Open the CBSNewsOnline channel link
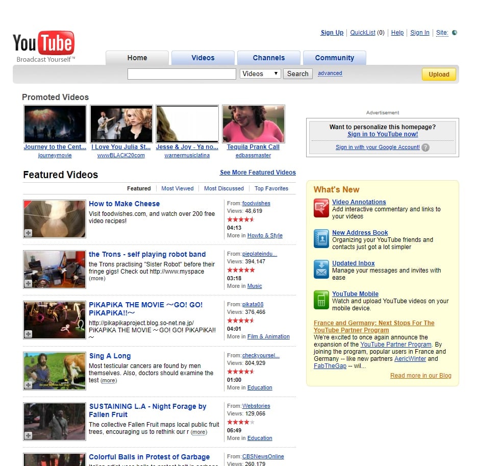501x466 pixels. pos(263,456)
